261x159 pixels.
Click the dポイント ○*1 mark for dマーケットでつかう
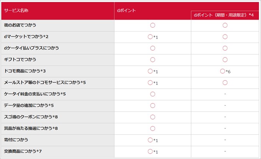(153, 37)
